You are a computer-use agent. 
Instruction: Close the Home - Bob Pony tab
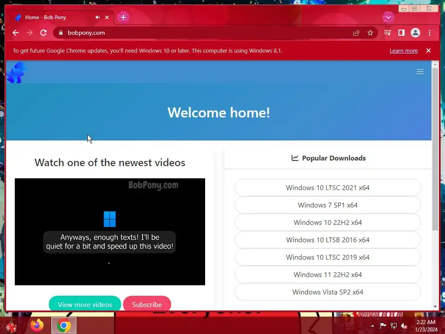(x=107, y=17)
